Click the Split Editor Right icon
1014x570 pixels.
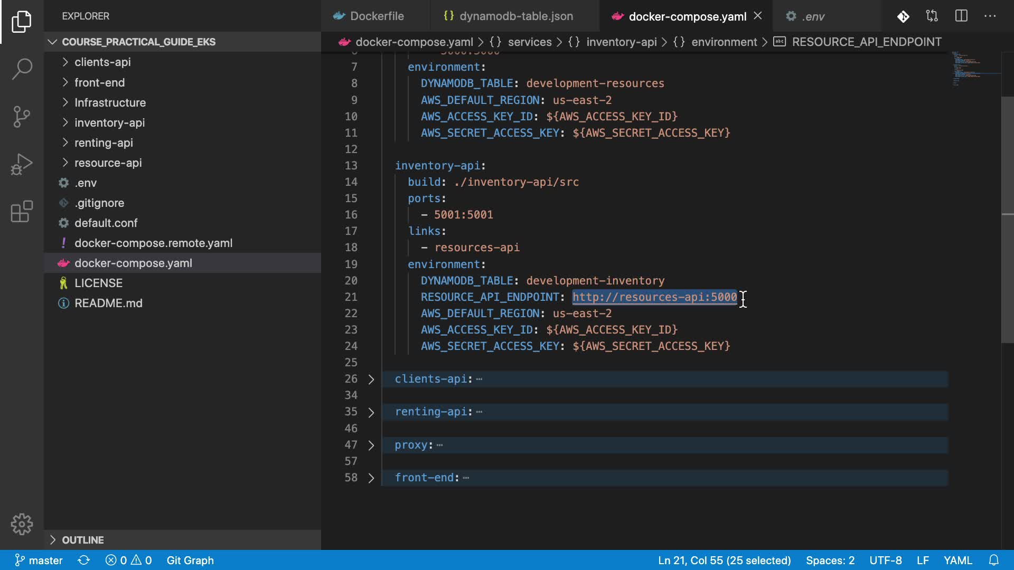(x=961, y=16)
